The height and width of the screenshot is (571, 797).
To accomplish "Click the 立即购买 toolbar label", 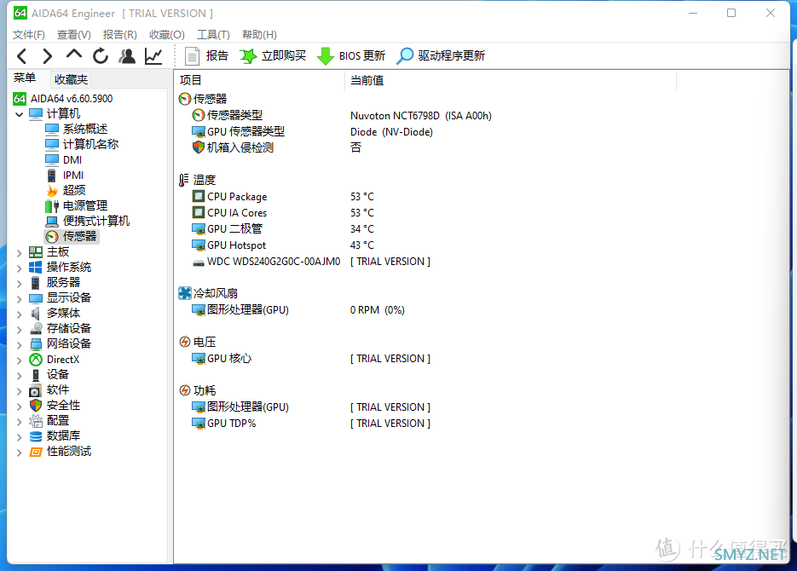I will [x=284, y=56].
